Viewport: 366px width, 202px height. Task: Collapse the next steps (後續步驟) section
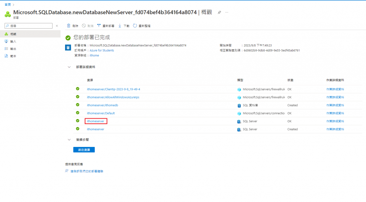coord(69,140)
